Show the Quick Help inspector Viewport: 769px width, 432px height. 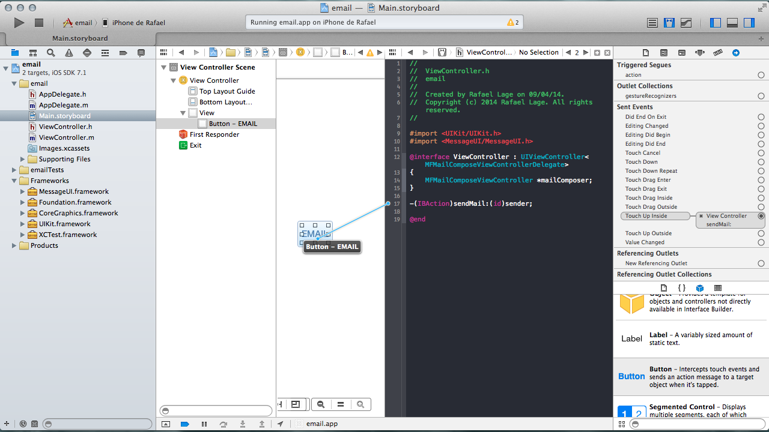(664, 53)
